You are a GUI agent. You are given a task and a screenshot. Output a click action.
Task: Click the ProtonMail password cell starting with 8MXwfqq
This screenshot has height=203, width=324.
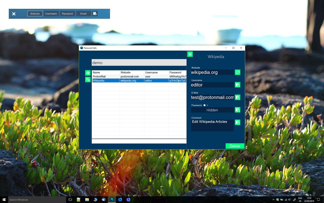[x=177, y=76]
